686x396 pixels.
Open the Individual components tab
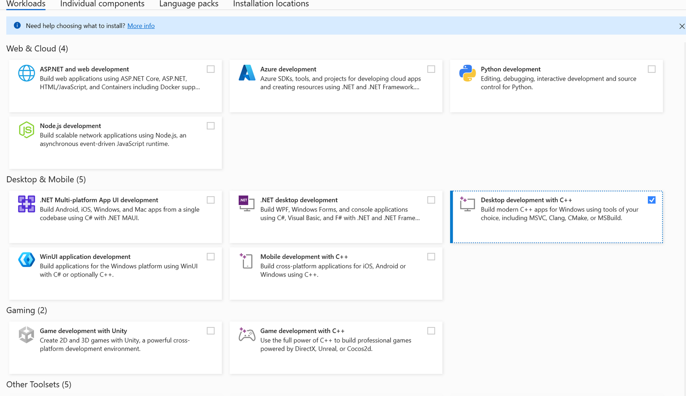102,4
